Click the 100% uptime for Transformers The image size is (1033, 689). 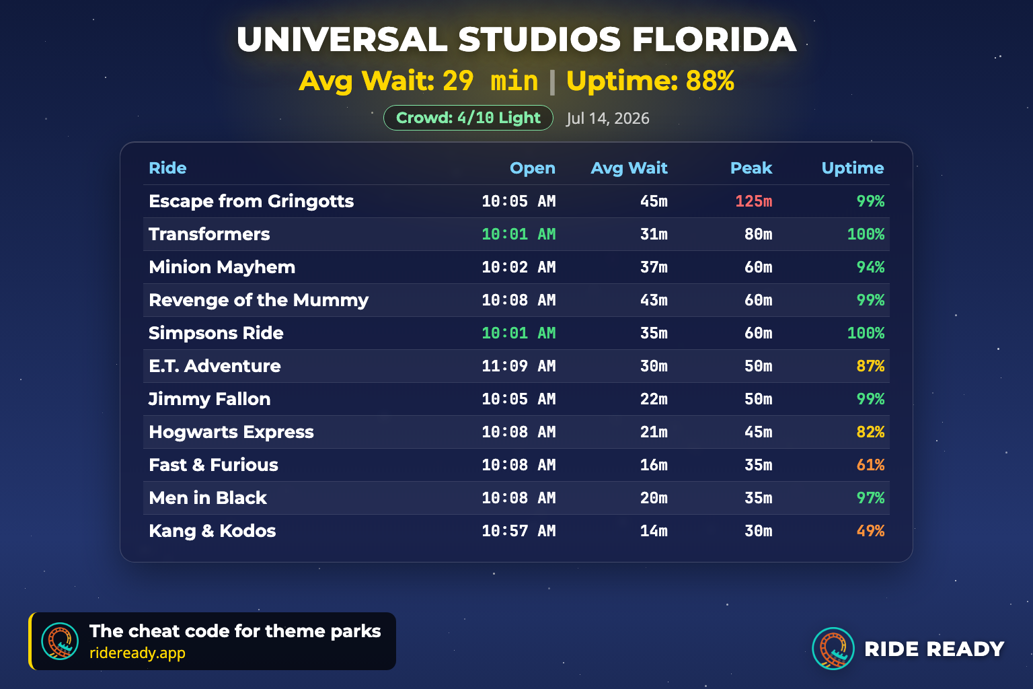pyautogui.click(x=866, y=234)
